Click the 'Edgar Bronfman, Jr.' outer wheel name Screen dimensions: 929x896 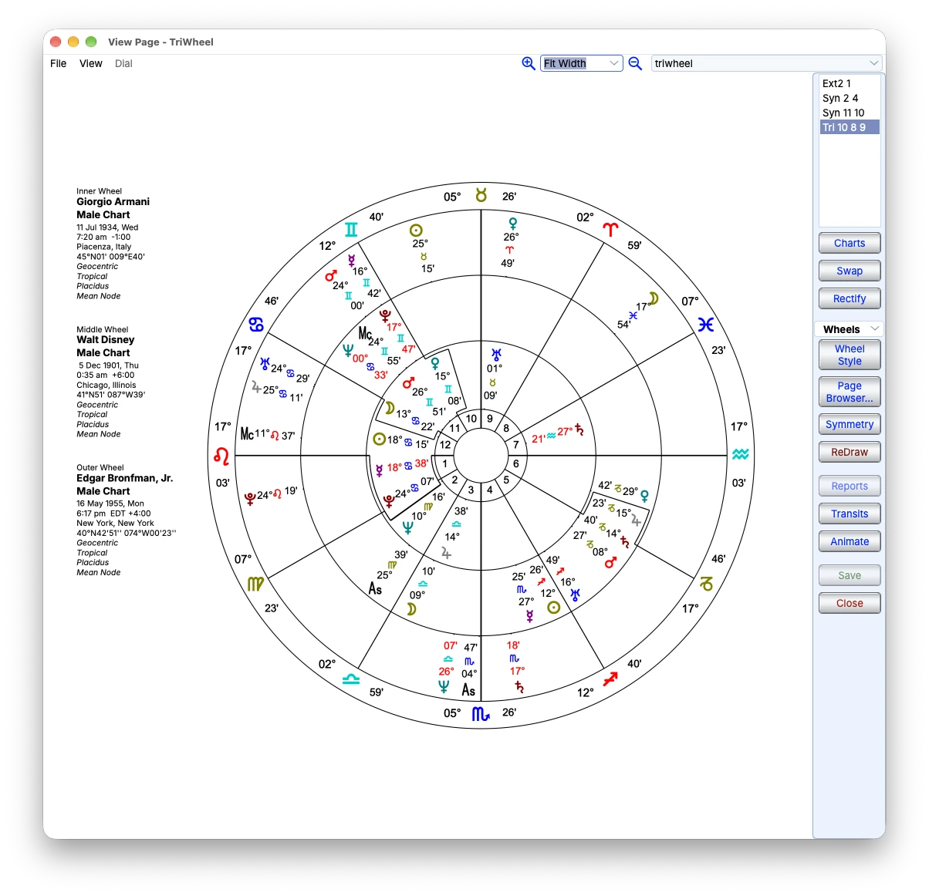(x=124, y=478)
